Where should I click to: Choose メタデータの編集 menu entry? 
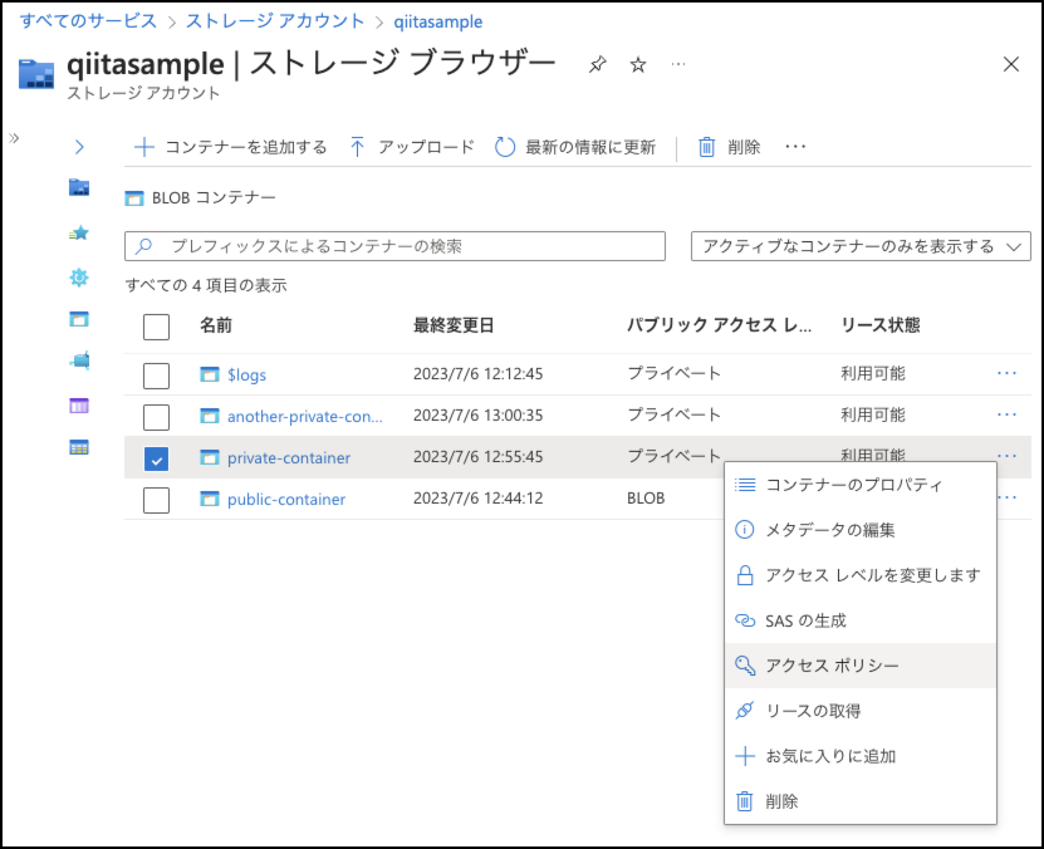tap(861, 530)
